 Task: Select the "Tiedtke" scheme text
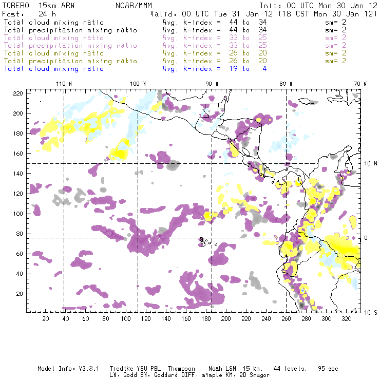click(x=121, y=369)
